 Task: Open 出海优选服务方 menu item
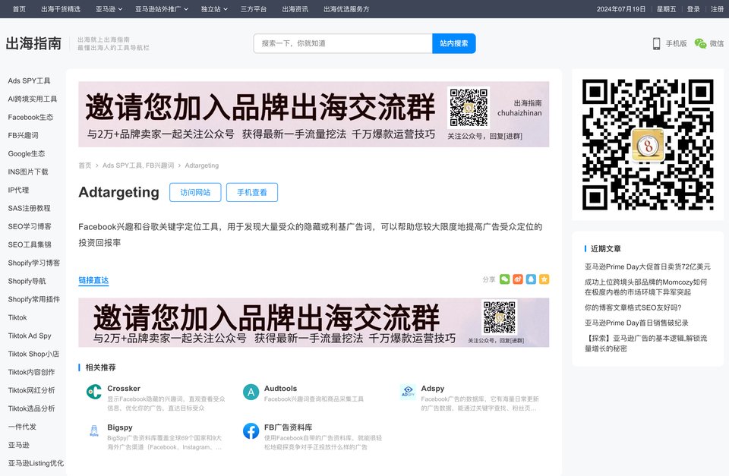pyautogui.click(x=346, y=9)
